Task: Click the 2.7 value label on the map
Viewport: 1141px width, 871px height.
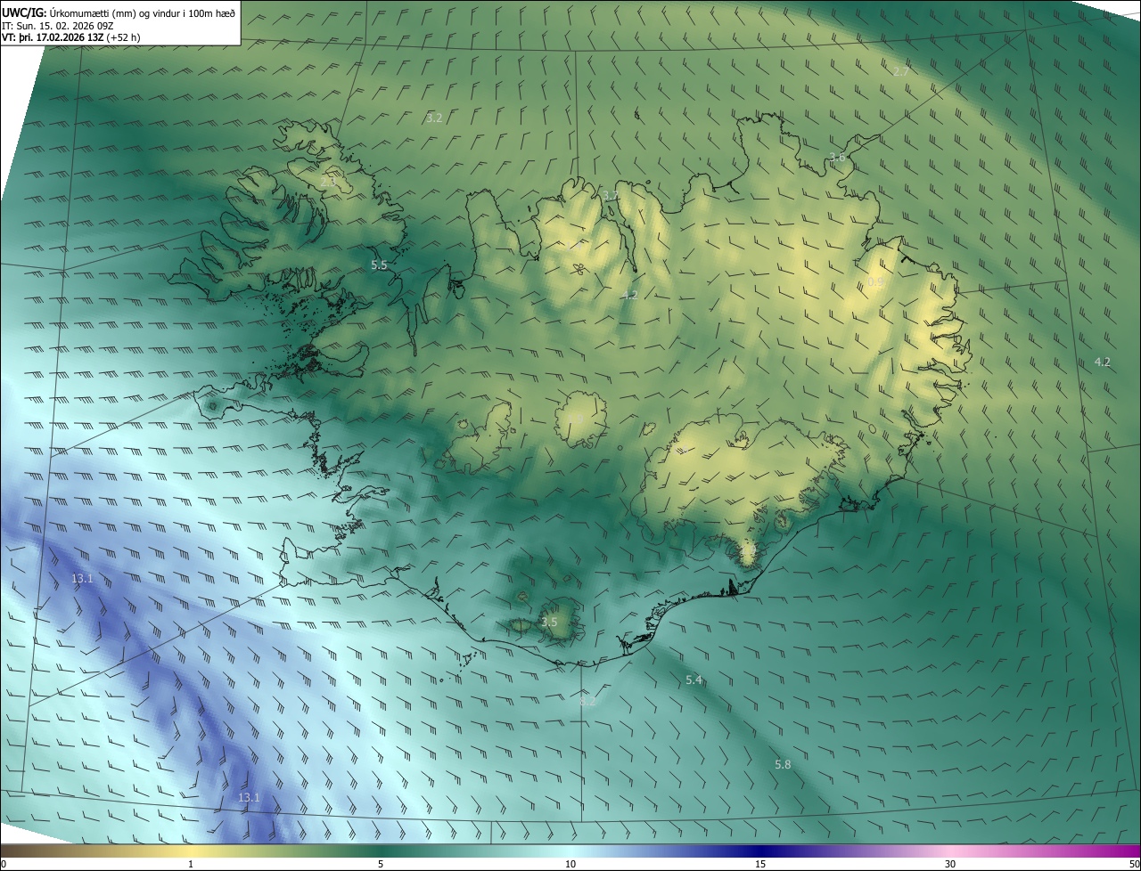Action: (x=900, y=71)
